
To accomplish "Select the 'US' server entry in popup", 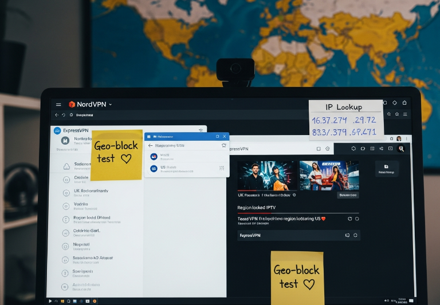I will (187, 169).
